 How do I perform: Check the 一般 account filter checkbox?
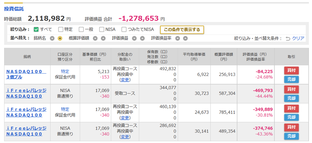coord(81,29)
